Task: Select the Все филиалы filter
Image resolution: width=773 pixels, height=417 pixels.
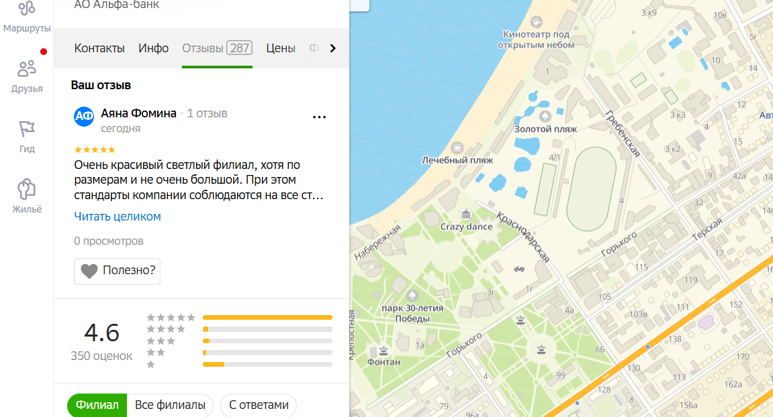Action: pos(170,405)
